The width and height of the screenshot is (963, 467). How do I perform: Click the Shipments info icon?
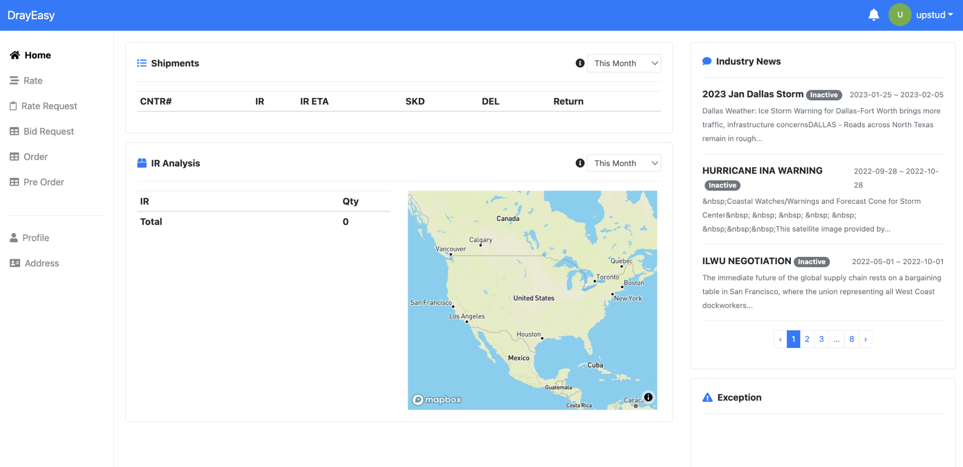coord(580,63)
